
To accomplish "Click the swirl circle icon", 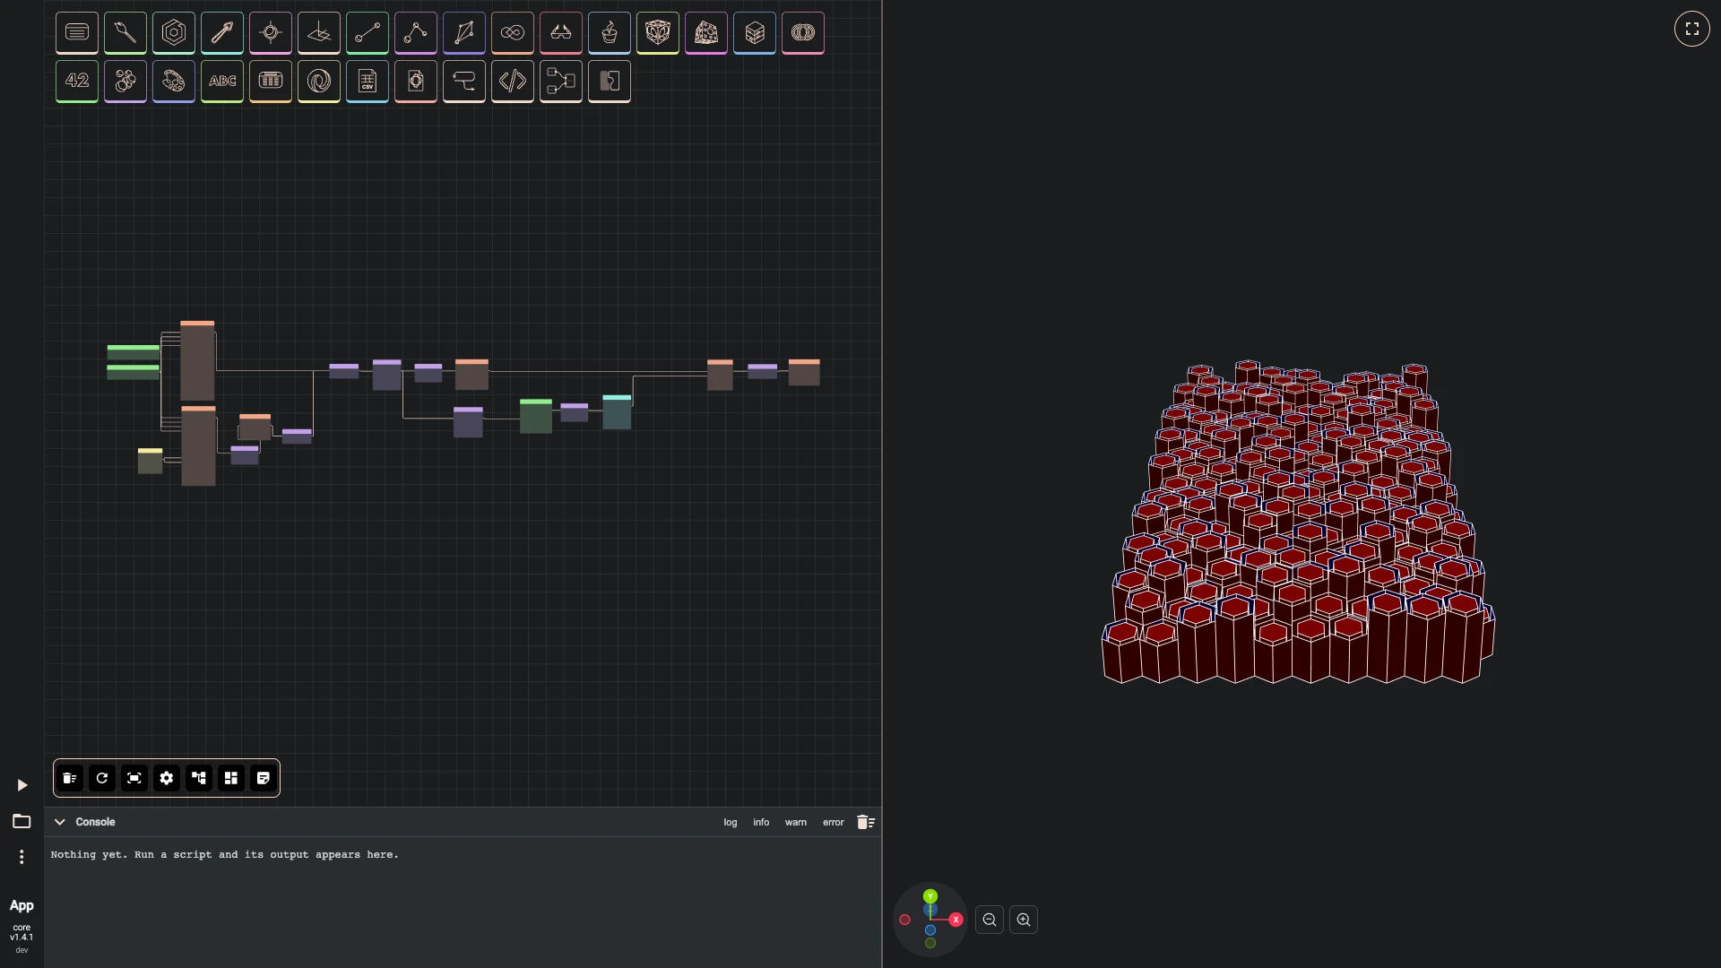I will [x=319, y=82].
